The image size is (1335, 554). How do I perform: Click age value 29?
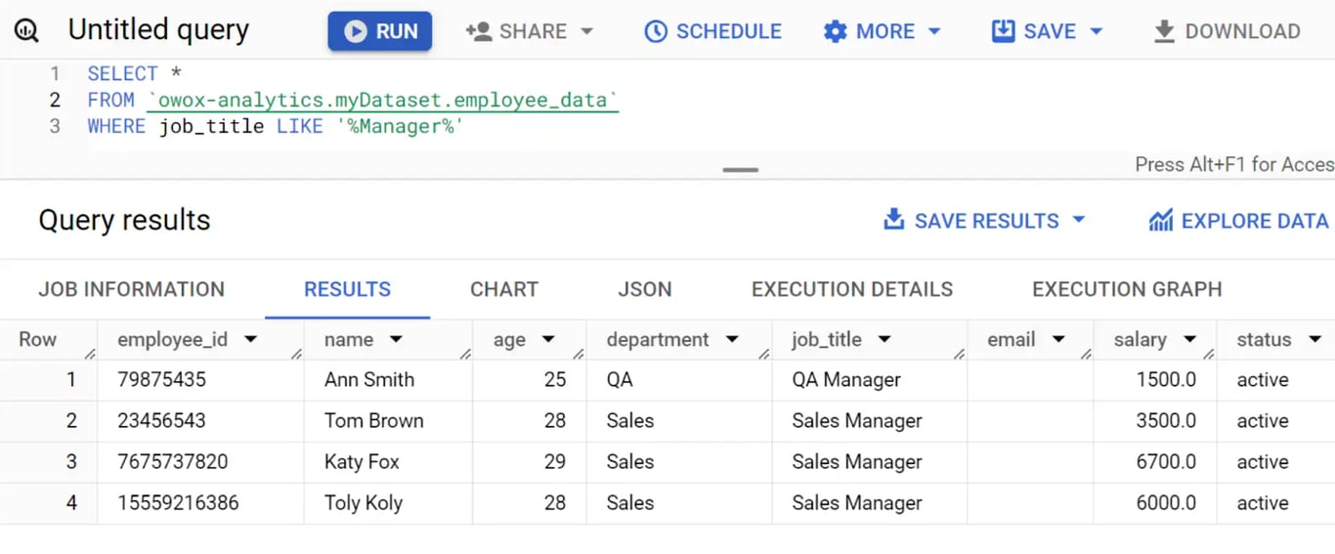click(x=555, y=462)
